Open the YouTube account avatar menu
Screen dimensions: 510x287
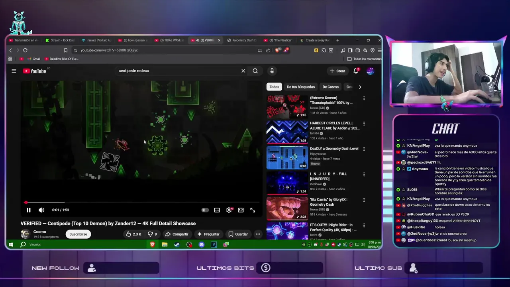click(370, 71)
